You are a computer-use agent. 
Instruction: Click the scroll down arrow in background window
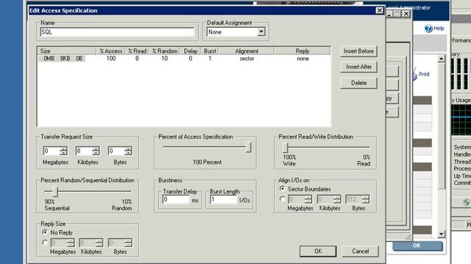441,234
